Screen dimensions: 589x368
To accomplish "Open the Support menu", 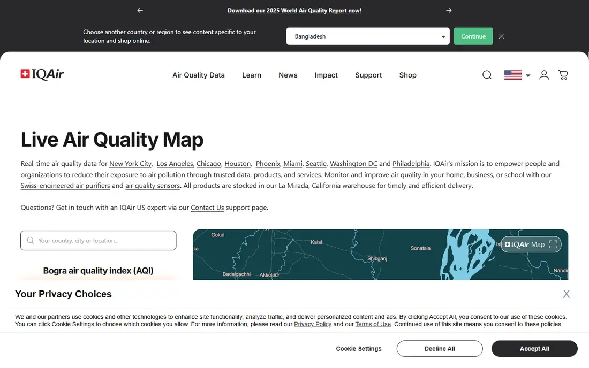I will tap(368, 75).
